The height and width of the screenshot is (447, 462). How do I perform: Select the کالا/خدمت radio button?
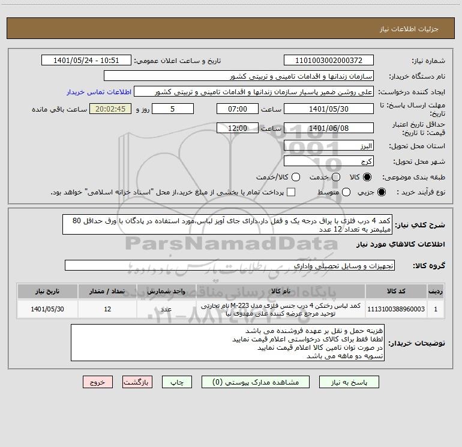coord(296,177)
